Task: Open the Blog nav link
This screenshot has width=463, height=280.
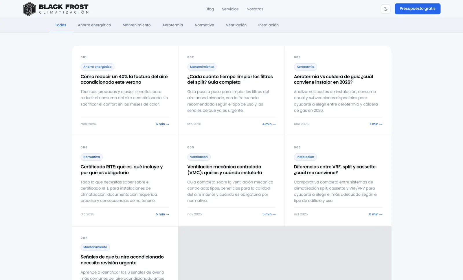Action: (x=210, y=9)
